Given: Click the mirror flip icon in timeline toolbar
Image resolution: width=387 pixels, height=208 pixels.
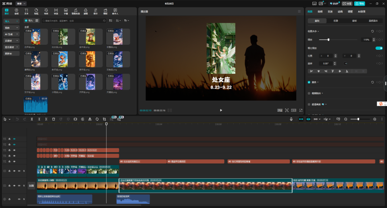Looking at the screenshot, I should 90,119.
